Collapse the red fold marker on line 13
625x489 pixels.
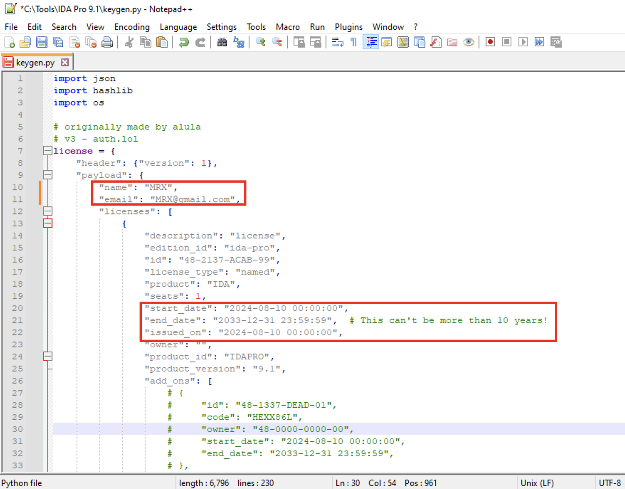point(48,223)
